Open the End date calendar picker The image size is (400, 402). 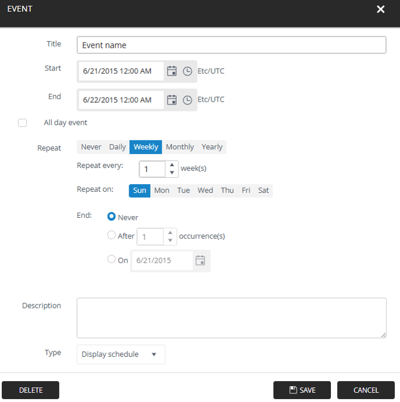tap(172, 100)
